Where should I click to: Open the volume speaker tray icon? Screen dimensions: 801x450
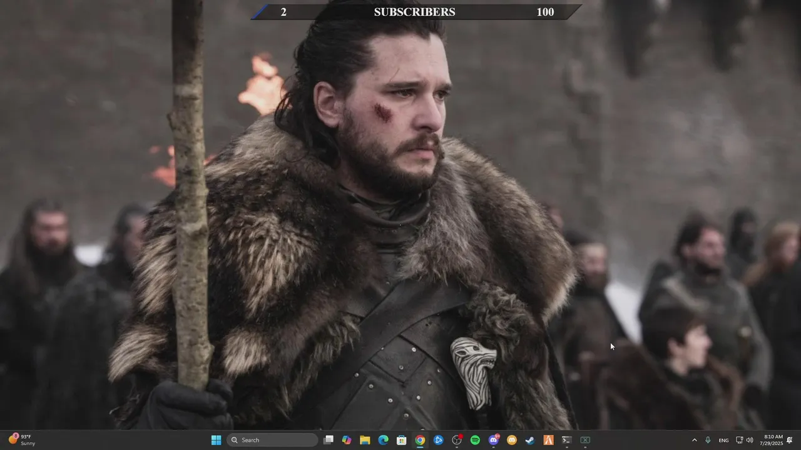pos(750,440)
